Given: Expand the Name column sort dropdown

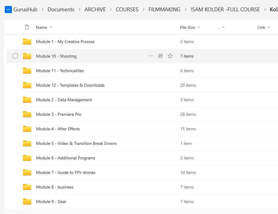Looking at the screenshot, I should (44, 27).
